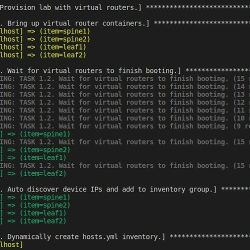This screenshot has width=250, height=250.
Task: Click the retry line showing (10 retries
Action: 125,118
